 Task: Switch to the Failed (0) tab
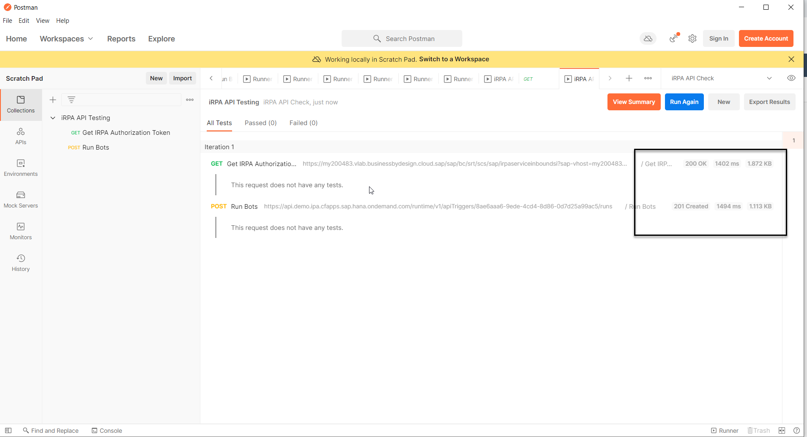tap(304, 123)
